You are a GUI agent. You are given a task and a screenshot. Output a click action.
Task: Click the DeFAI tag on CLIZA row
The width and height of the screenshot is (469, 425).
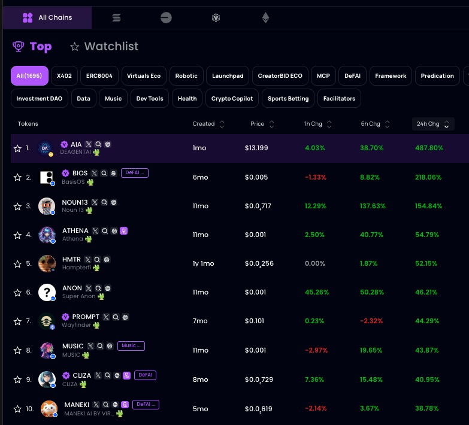click(x=146, y=375)
